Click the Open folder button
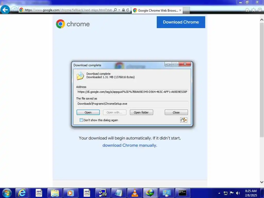 [141, 112]
